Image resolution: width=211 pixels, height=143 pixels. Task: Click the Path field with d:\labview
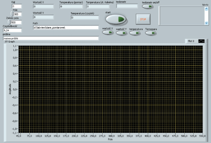[x=66, y=27]
